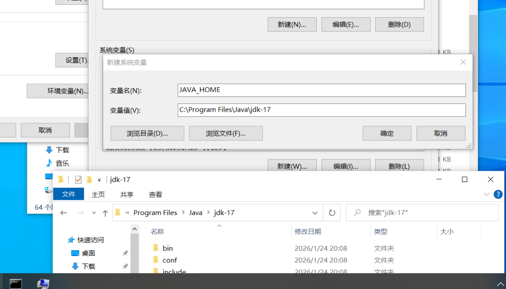The image size is (506, 289).
Task: Expand the Explorer ribbon chevron
Action: coord(486,194)
